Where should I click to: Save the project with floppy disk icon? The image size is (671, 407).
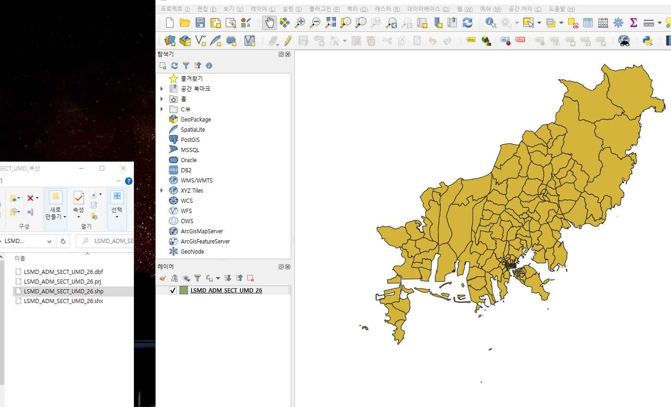point(200,23)
